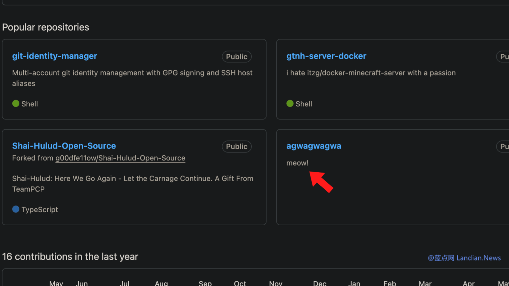Screen dimensions: 509x286
Task: Click the blue TypeScript language dot
Action: [x=16, y=209]
